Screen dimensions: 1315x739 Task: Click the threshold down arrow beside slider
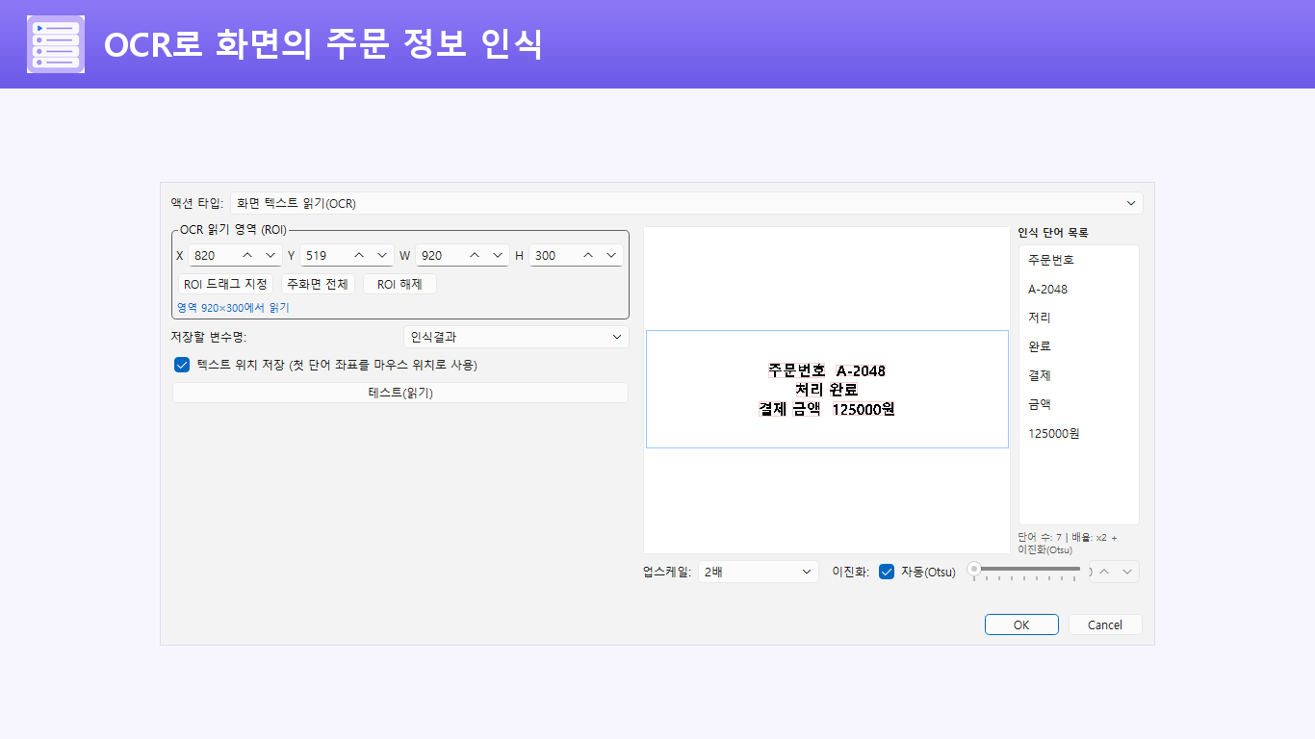click(x=1127, y=572)
